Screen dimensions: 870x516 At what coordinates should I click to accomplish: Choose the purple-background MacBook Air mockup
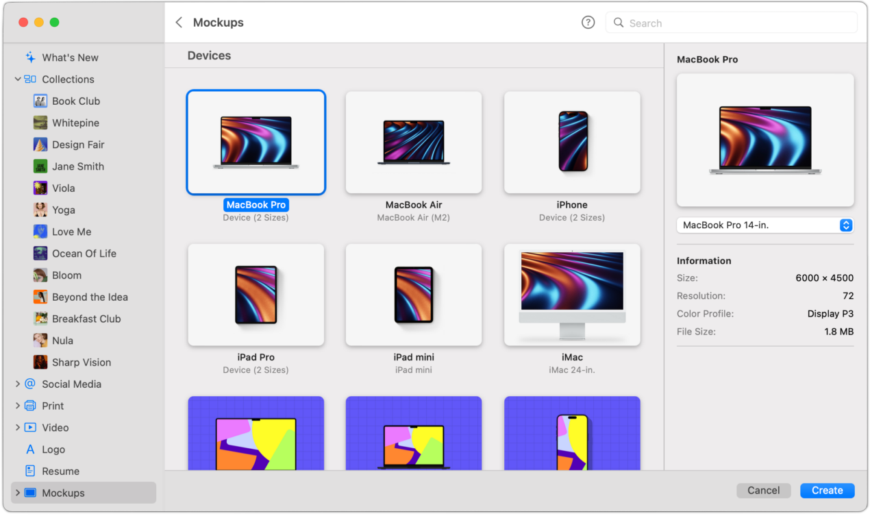click(414, 433)
